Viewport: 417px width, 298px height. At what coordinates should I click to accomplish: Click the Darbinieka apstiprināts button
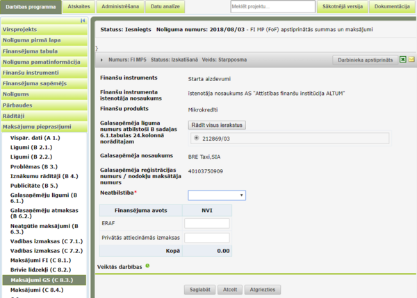(x=365, y=60)
